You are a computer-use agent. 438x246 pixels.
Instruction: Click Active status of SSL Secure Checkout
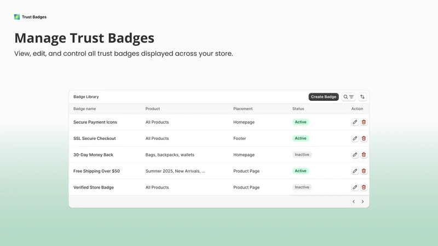click(301, 138)
